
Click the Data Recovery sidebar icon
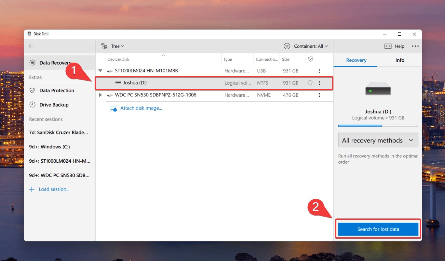(x=32, y=62)
